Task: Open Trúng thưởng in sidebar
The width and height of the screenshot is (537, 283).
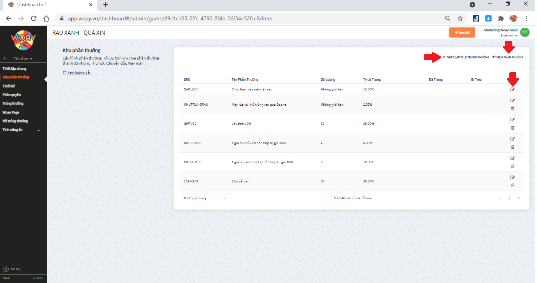Action: click(x=13, y=103)
